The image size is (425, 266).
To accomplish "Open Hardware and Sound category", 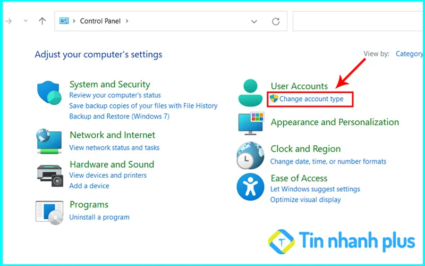I will [x=112, y=164].
